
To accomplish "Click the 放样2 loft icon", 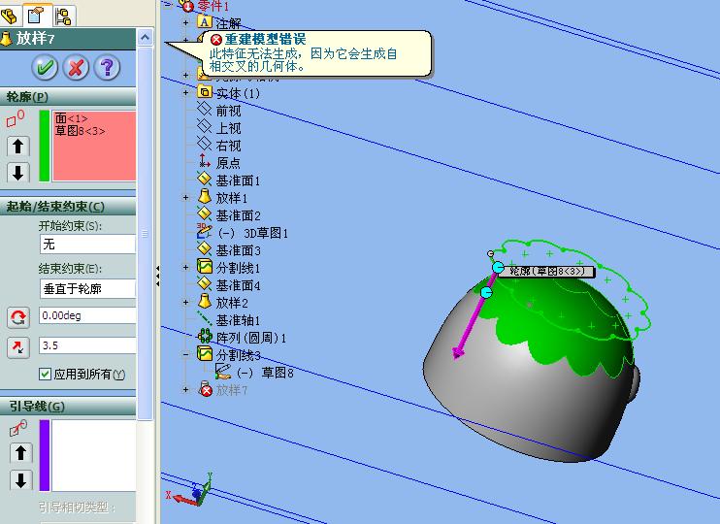I will (x=205, y=301).
